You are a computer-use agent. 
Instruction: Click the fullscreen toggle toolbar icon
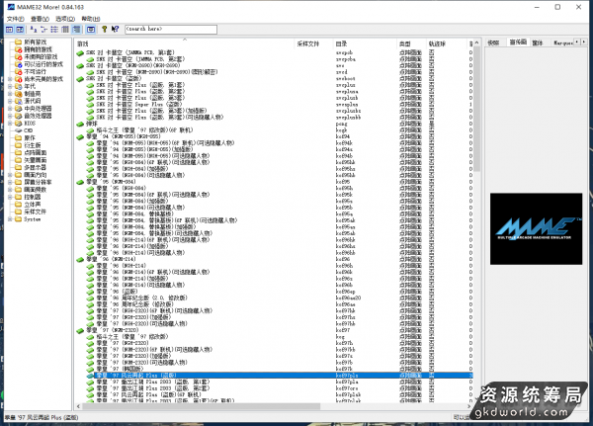91,29
